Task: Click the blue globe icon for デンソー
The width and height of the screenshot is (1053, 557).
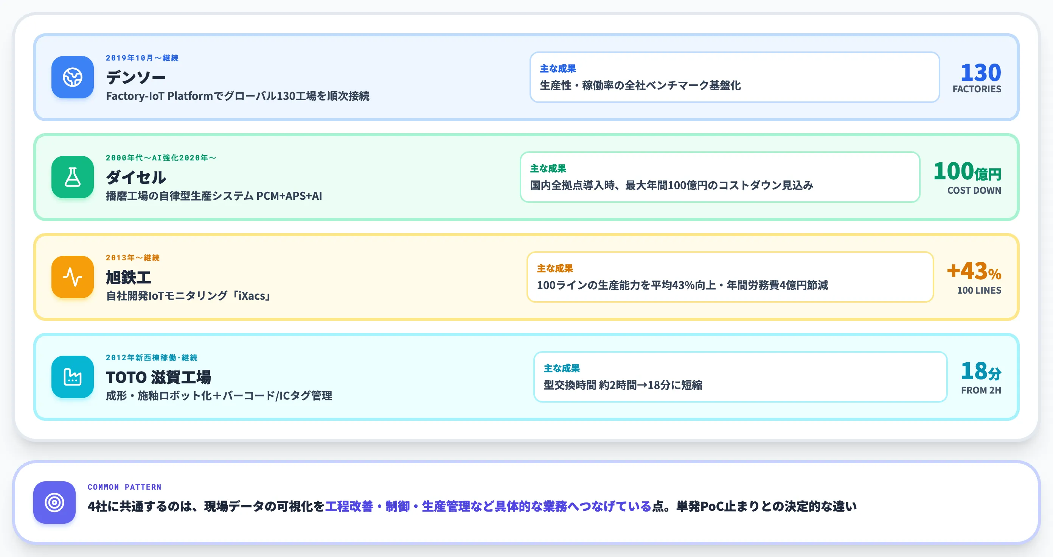Action: [72, 77]
